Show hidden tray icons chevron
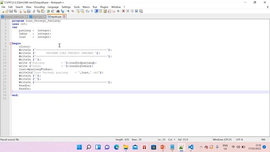Viewport: 270px width, 152px height. click(201, 147)
